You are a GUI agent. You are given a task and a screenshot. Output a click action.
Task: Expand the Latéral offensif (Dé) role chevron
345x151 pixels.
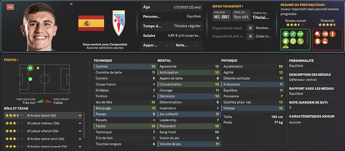coord(80,131)
